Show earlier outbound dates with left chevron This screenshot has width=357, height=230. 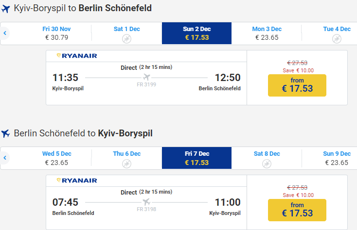pyautogui.click(x=5, y=33)
